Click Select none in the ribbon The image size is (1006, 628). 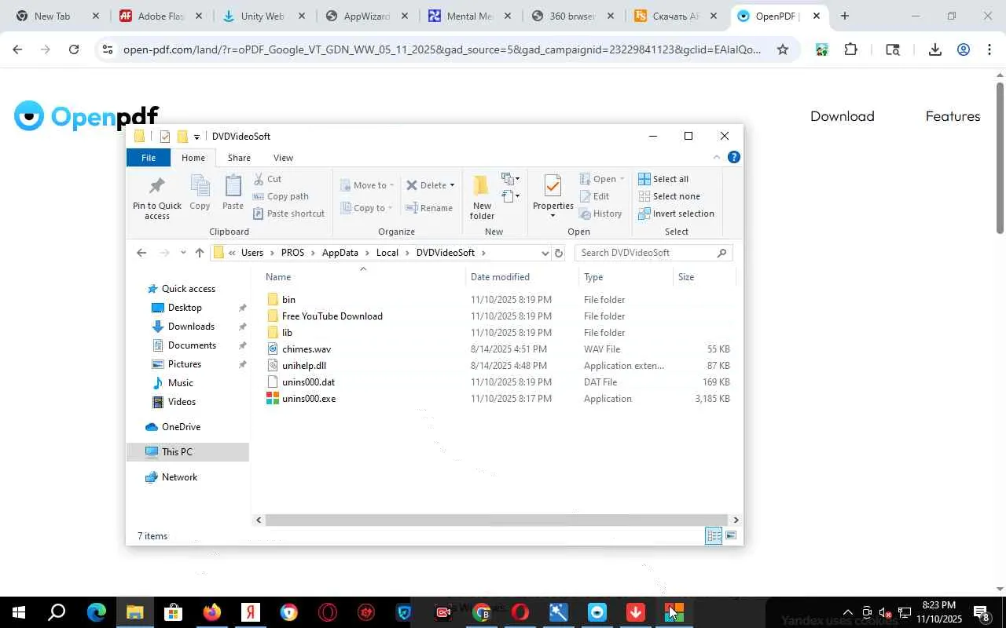coord(669,196)
